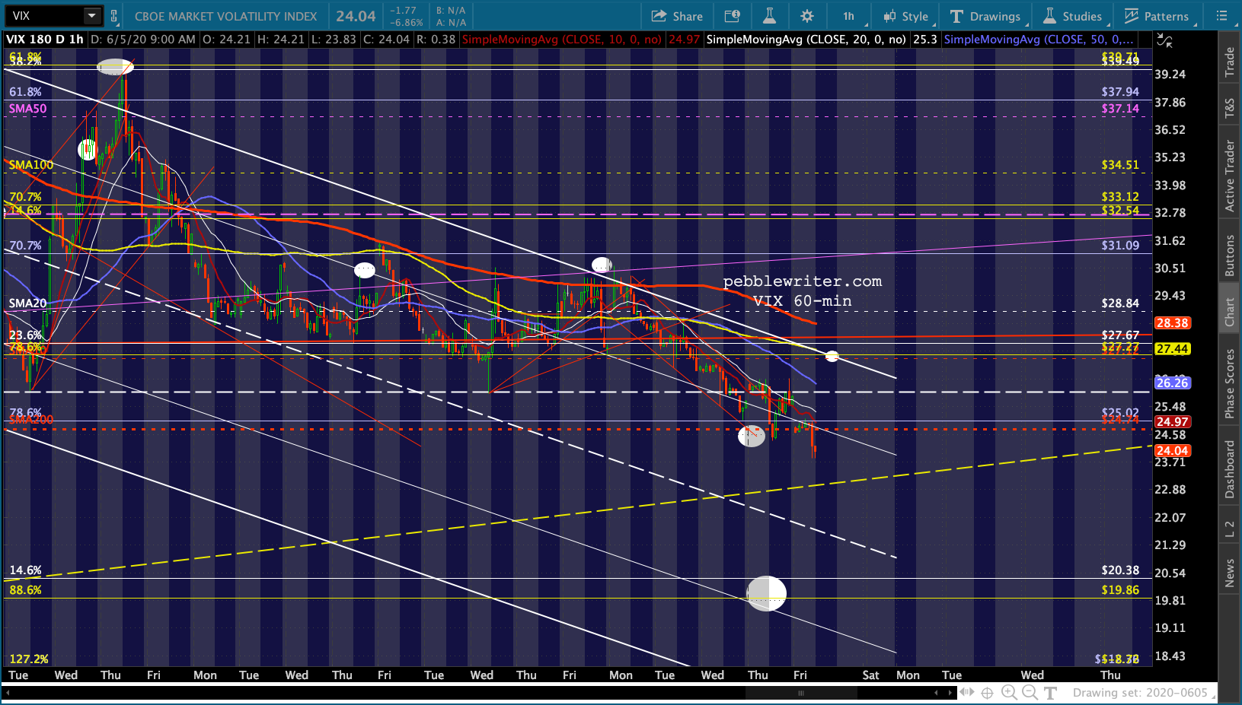Screen dimensions: 1242x705
Task: Select the crosshair pan tool icon
Action: [x=987, y=692]
